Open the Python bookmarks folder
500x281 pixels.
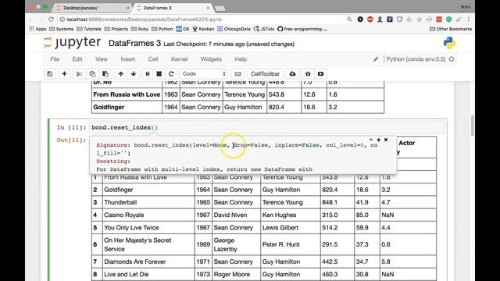(162, 29)
